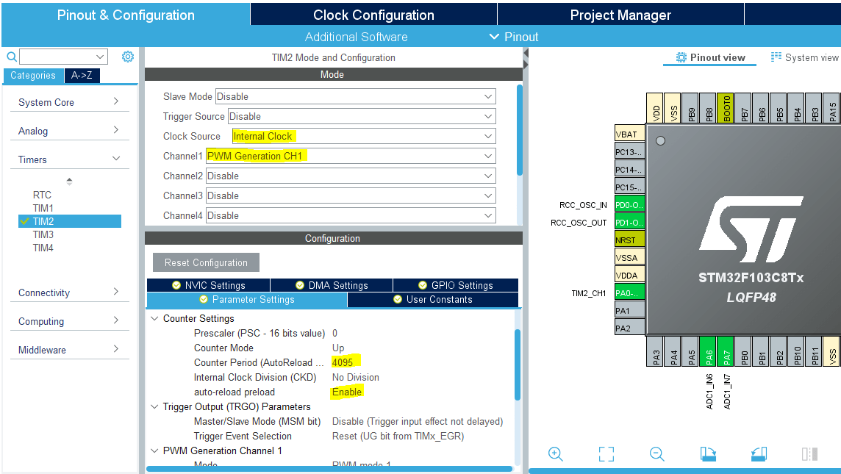
Task: Expand the Middleware category
Action: [70, 350]
